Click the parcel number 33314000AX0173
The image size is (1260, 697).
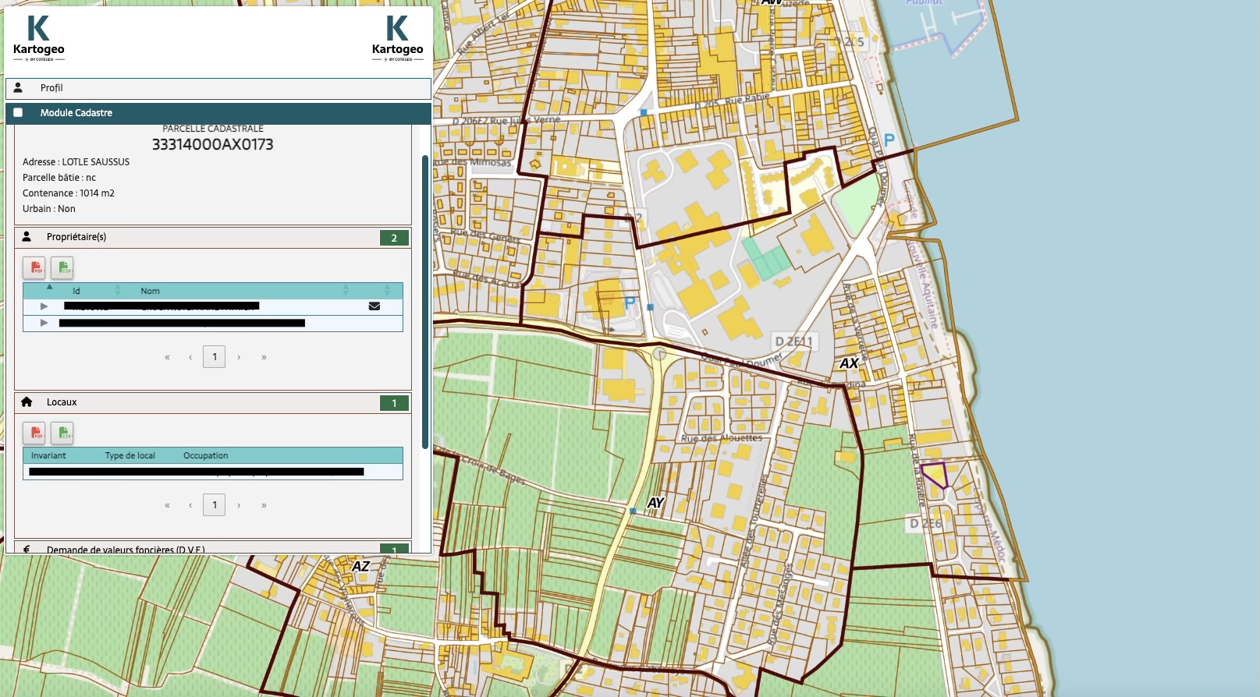[x=213, y=144]
